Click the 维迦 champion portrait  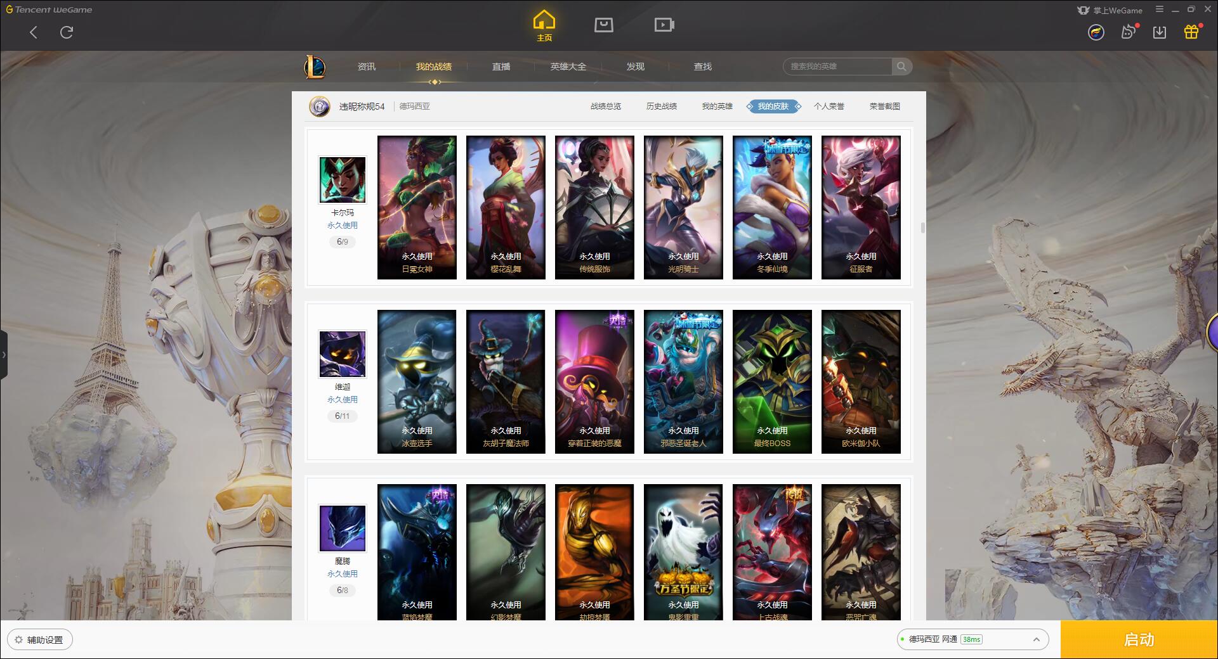pyautogui.click(x=343, y=354)
